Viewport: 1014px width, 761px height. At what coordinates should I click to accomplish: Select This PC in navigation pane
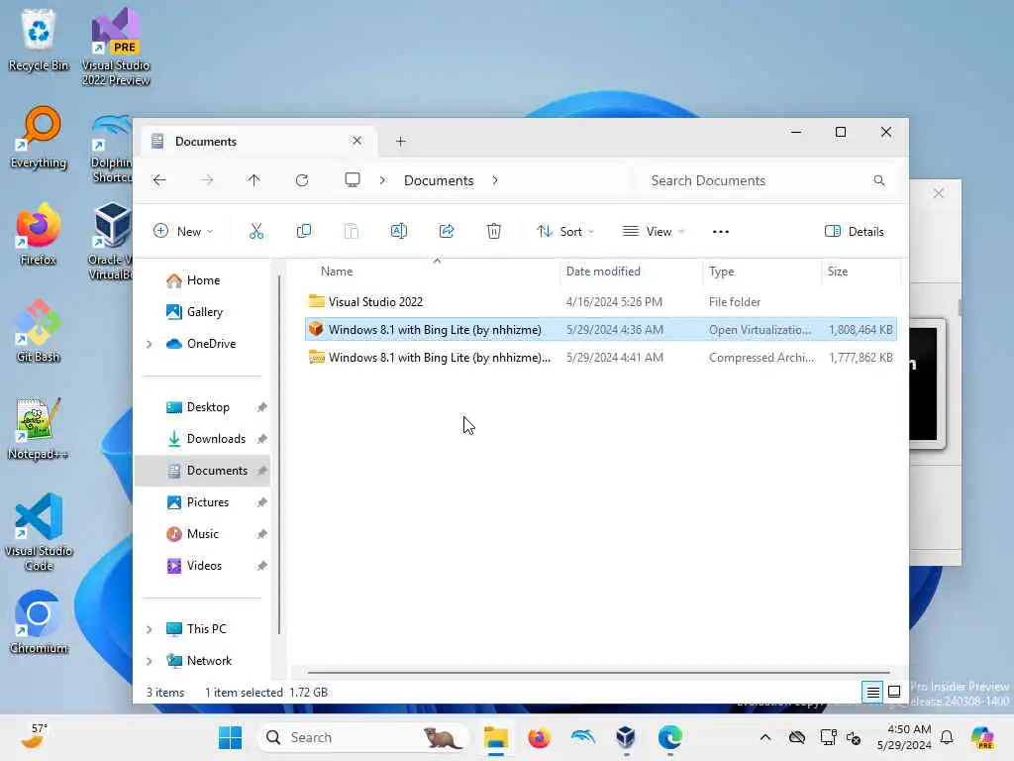pos(206,629)
